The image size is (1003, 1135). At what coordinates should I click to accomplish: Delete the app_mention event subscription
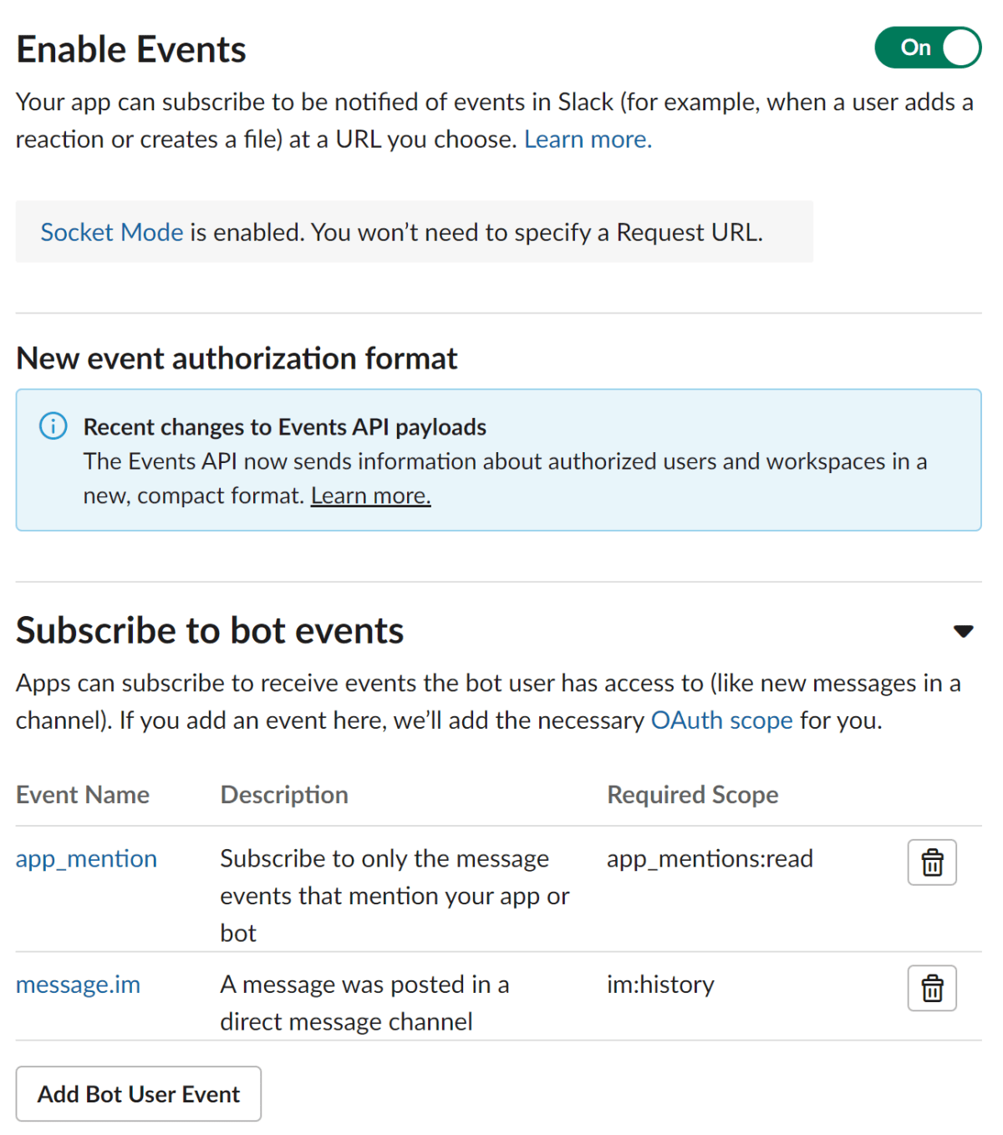[932, 863]
